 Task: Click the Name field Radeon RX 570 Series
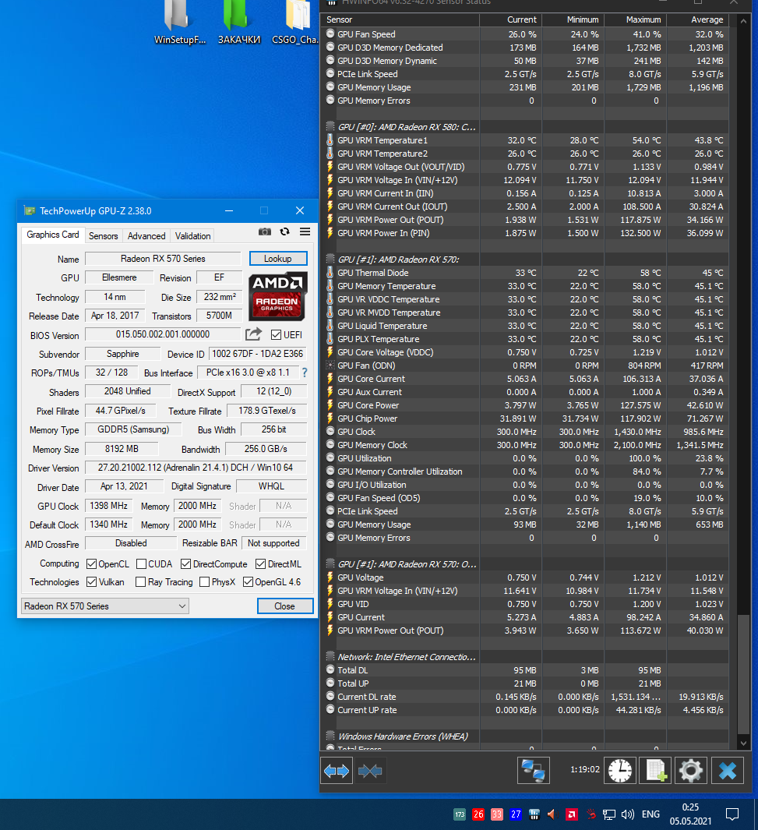pos(163,258)
